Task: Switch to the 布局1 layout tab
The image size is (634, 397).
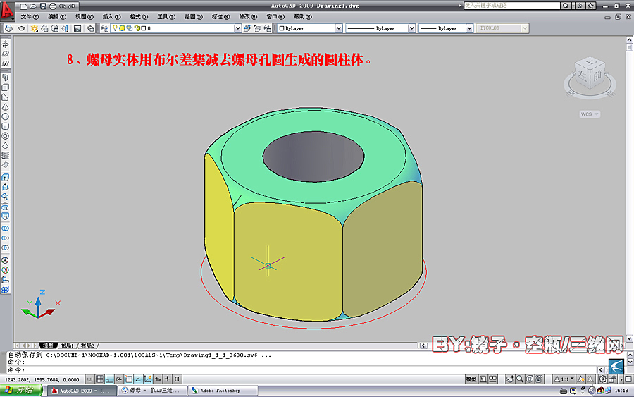Action: (67, 346)
